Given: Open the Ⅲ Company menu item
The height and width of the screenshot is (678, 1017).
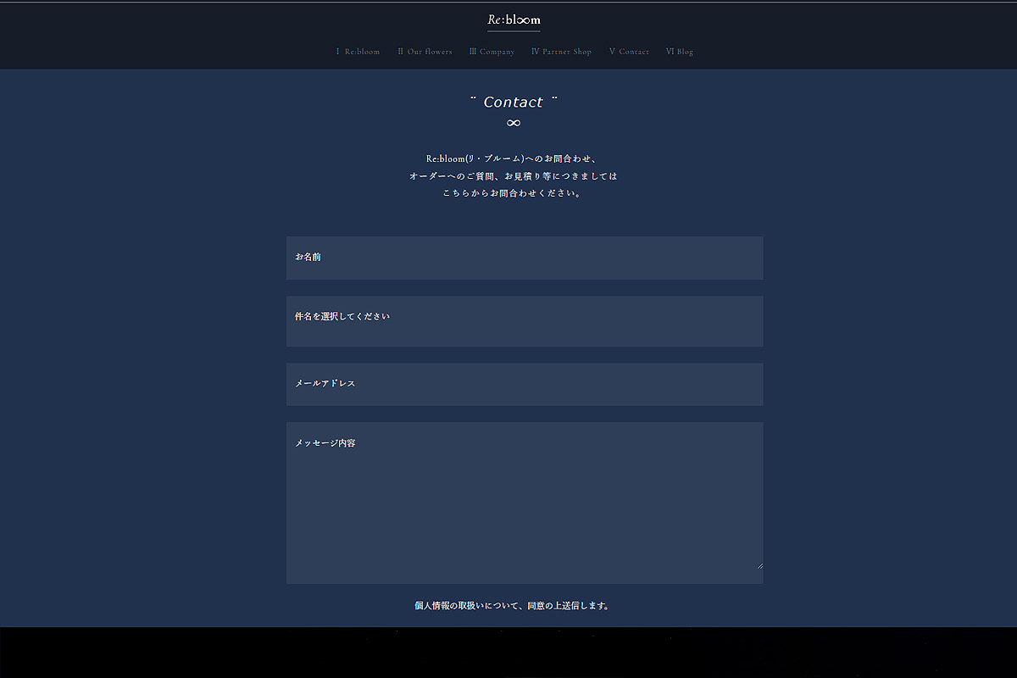Looking at the screenshot, I should [492, 52].
